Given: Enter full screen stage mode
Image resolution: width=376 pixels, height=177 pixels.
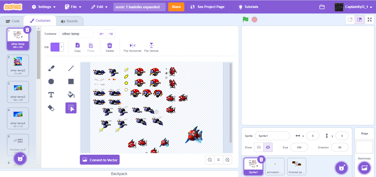Looking at the screenshot, I should click(x=369, y=20).
